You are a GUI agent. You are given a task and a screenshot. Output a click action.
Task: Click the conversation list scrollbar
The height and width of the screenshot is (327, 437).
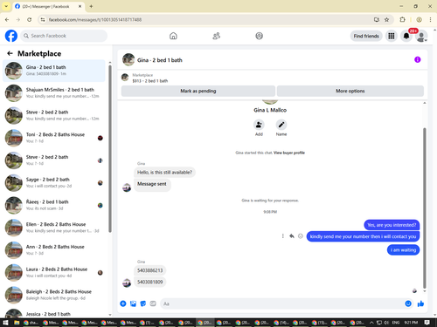click(x=110, y=148)
